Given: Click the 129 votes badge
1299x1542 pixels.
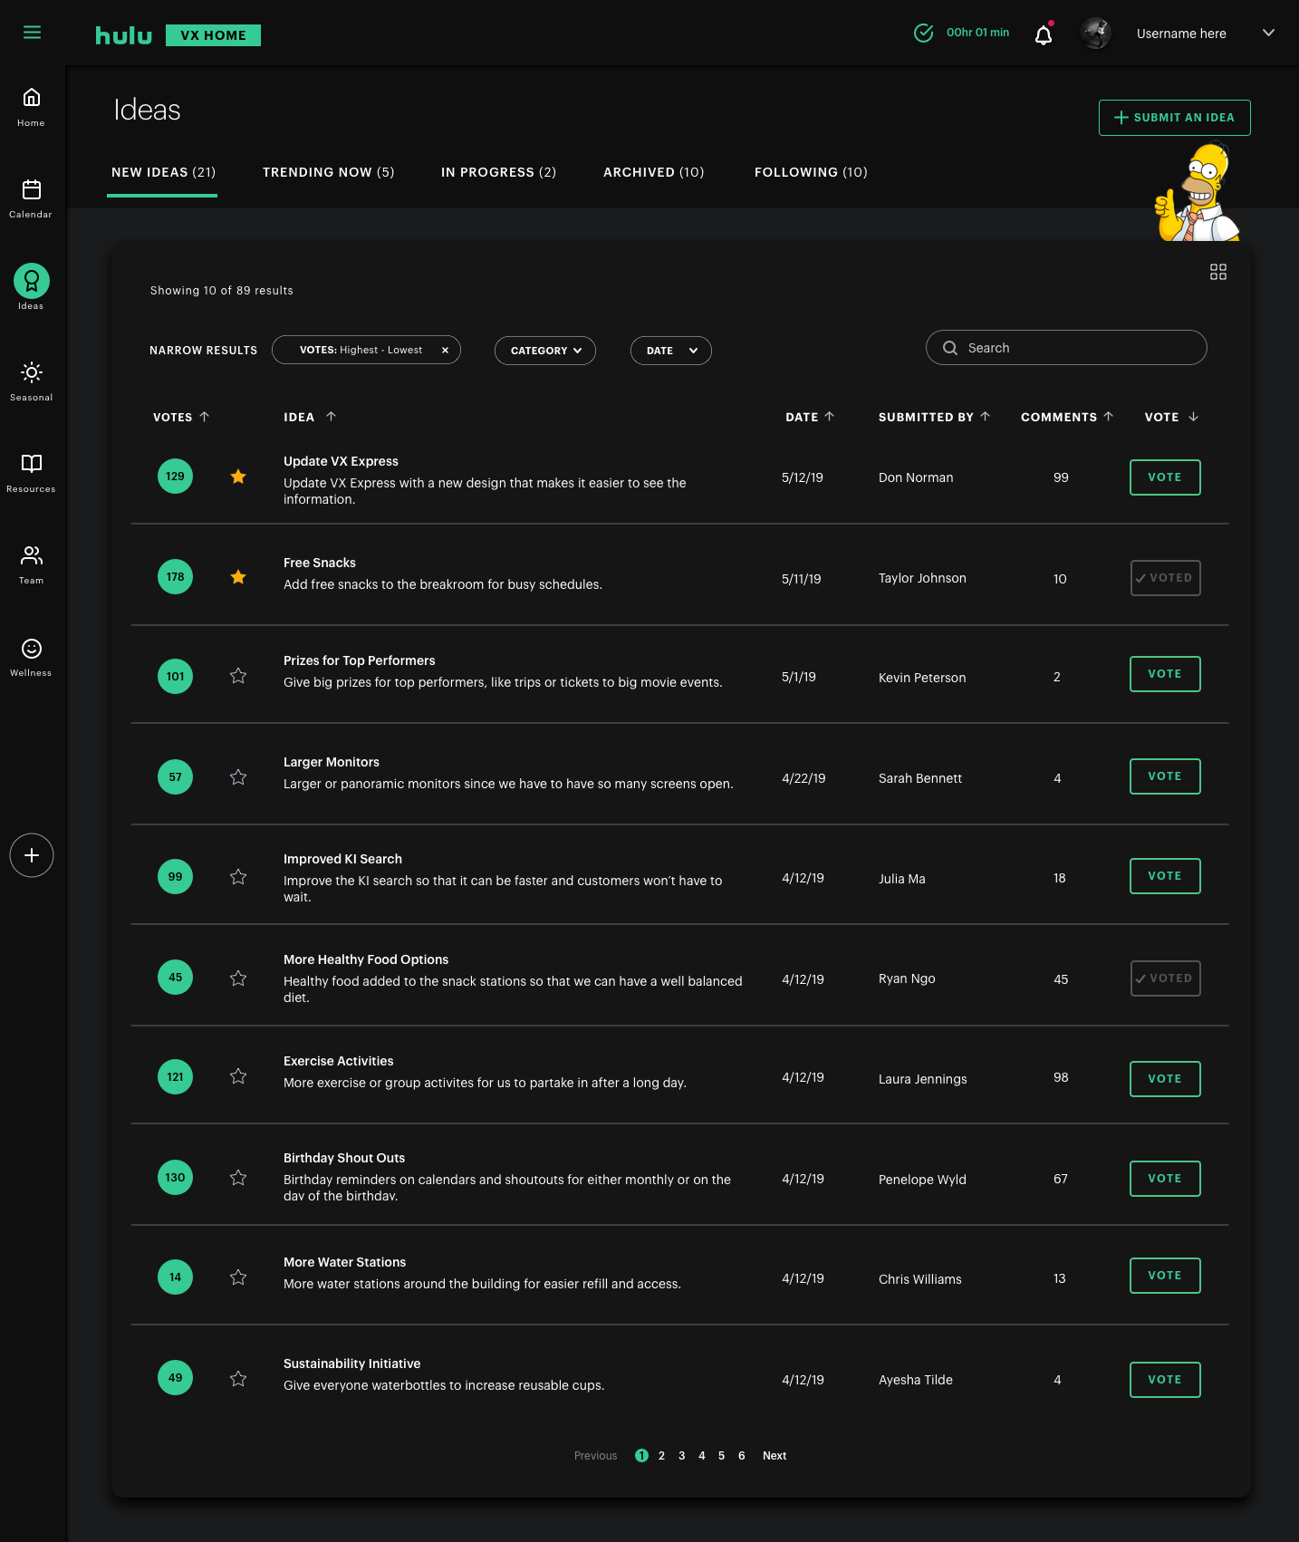Looking at the screenshot, I should coord(175,477).
